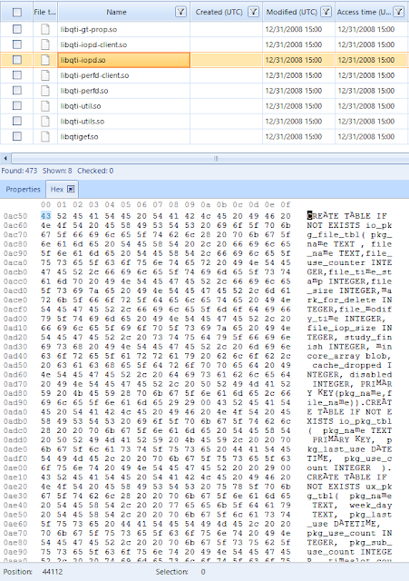Sort by the Name column header

(x=117, y=12)
